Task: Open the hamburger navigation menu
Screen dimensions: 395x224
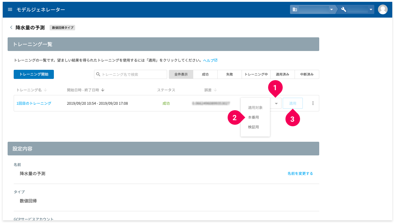Action: 10,10
